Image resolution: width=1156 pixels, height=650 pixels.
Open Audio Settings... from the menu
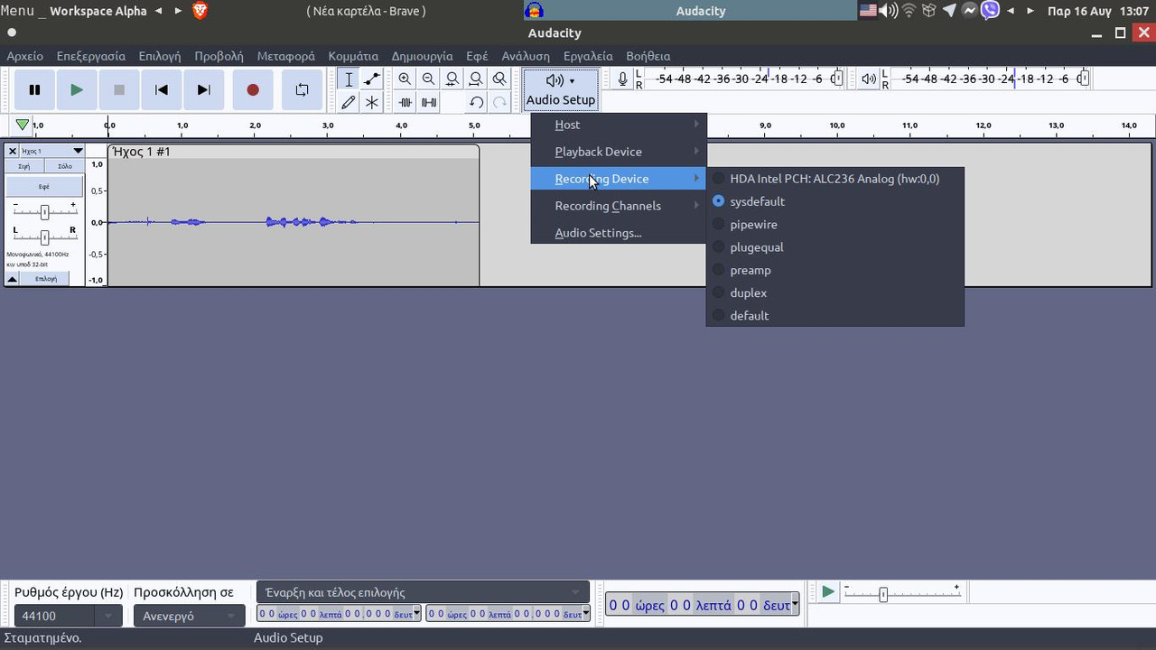[619, 233]
